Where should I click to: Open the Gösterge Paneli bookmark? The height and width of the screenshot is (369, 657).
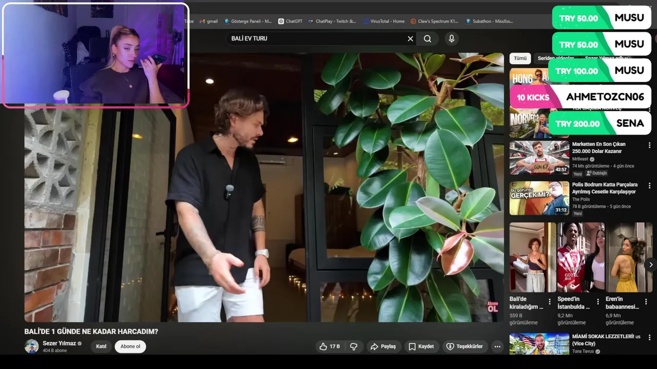[x=248, y=22]
